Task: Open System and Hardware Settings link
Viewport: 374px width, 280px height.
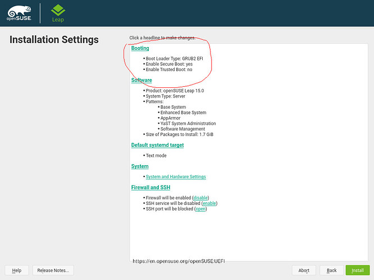Action: (176, 177)
